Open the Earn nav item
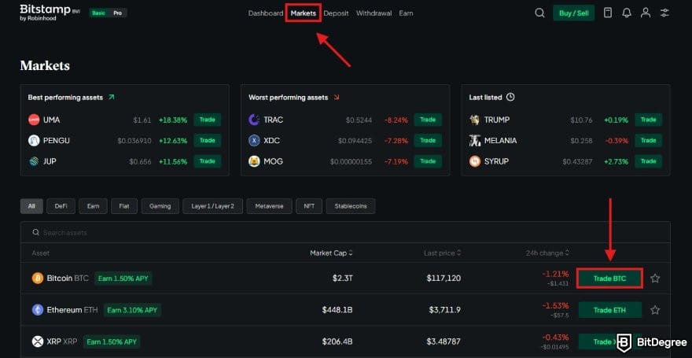 tap(406, 13)
